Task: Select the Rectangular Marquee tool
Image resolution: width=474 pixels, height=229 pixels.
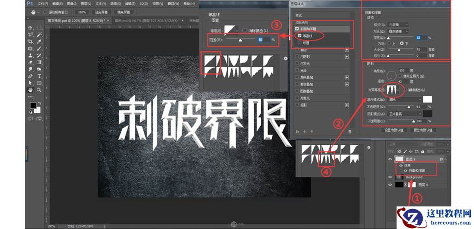Action: [x=39, y=28]
